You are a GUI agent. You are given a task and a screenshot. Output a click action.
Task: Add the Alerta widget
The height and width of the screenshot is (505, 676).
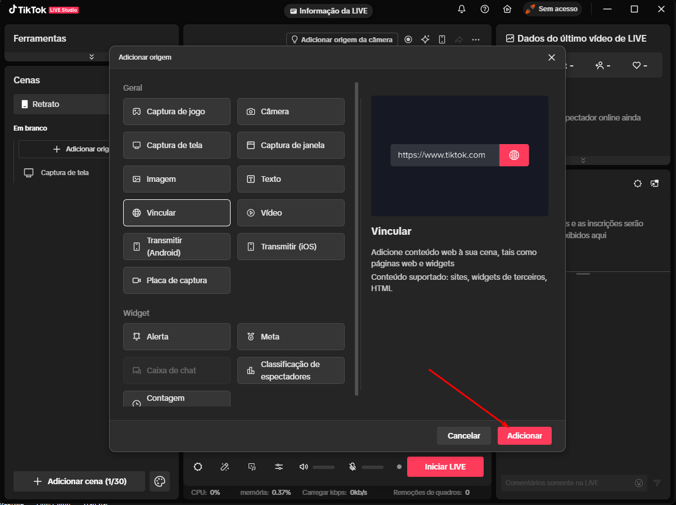pos(177,337)
